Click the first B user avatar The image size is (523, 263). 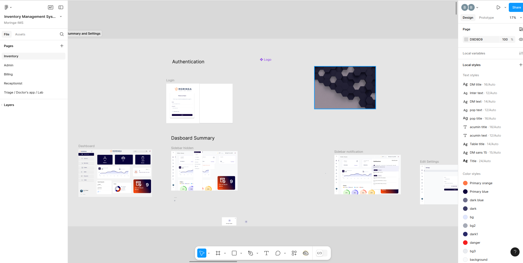(x=464, y=7)
